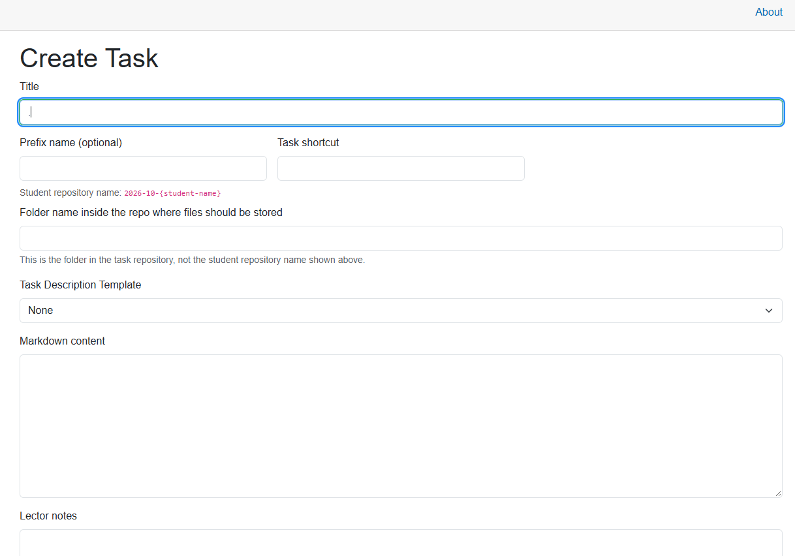Click the Lector notes text area
This screenshot has width=795, height=556.
pos(401,542)
